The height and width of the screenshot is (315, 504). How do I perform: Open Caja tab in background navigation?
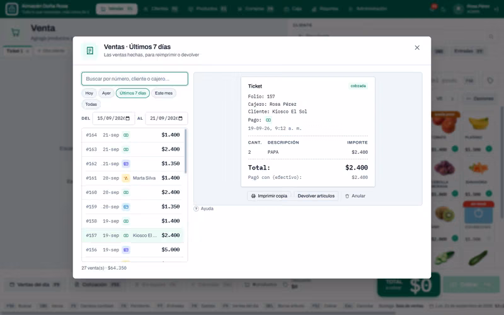point(293,9)
